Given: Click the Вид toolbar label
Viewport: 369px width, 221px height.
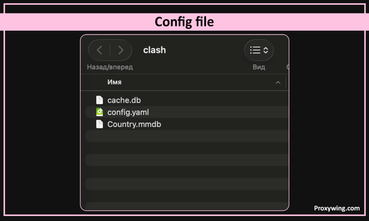Looking at the screenshot, I should (x=259, y=67).
